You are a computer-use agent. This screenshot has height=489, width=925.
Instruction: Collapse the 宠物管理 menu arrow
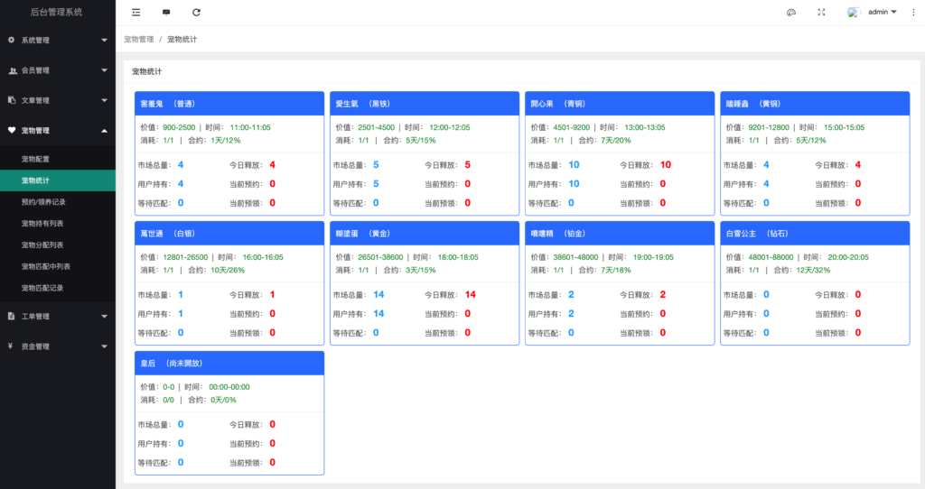point(105,130)
